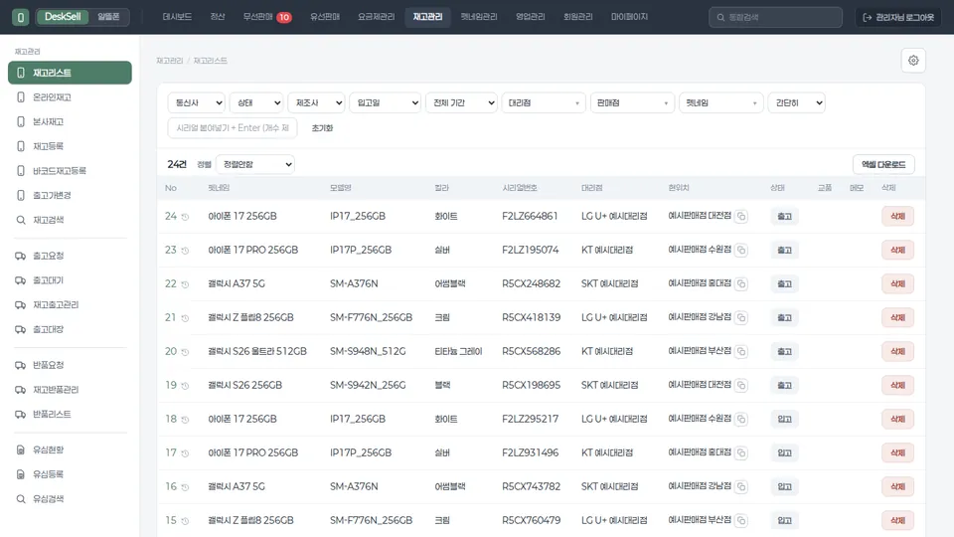Viewport: 954px width, 537px height.
Task: Click the history clock icon in row 17
Action: click(185, 453)
